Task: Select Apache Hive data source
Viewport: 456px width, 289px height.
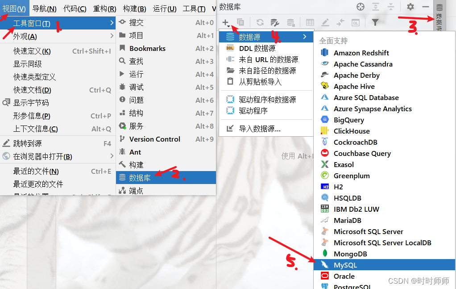Action: (385, 87)
